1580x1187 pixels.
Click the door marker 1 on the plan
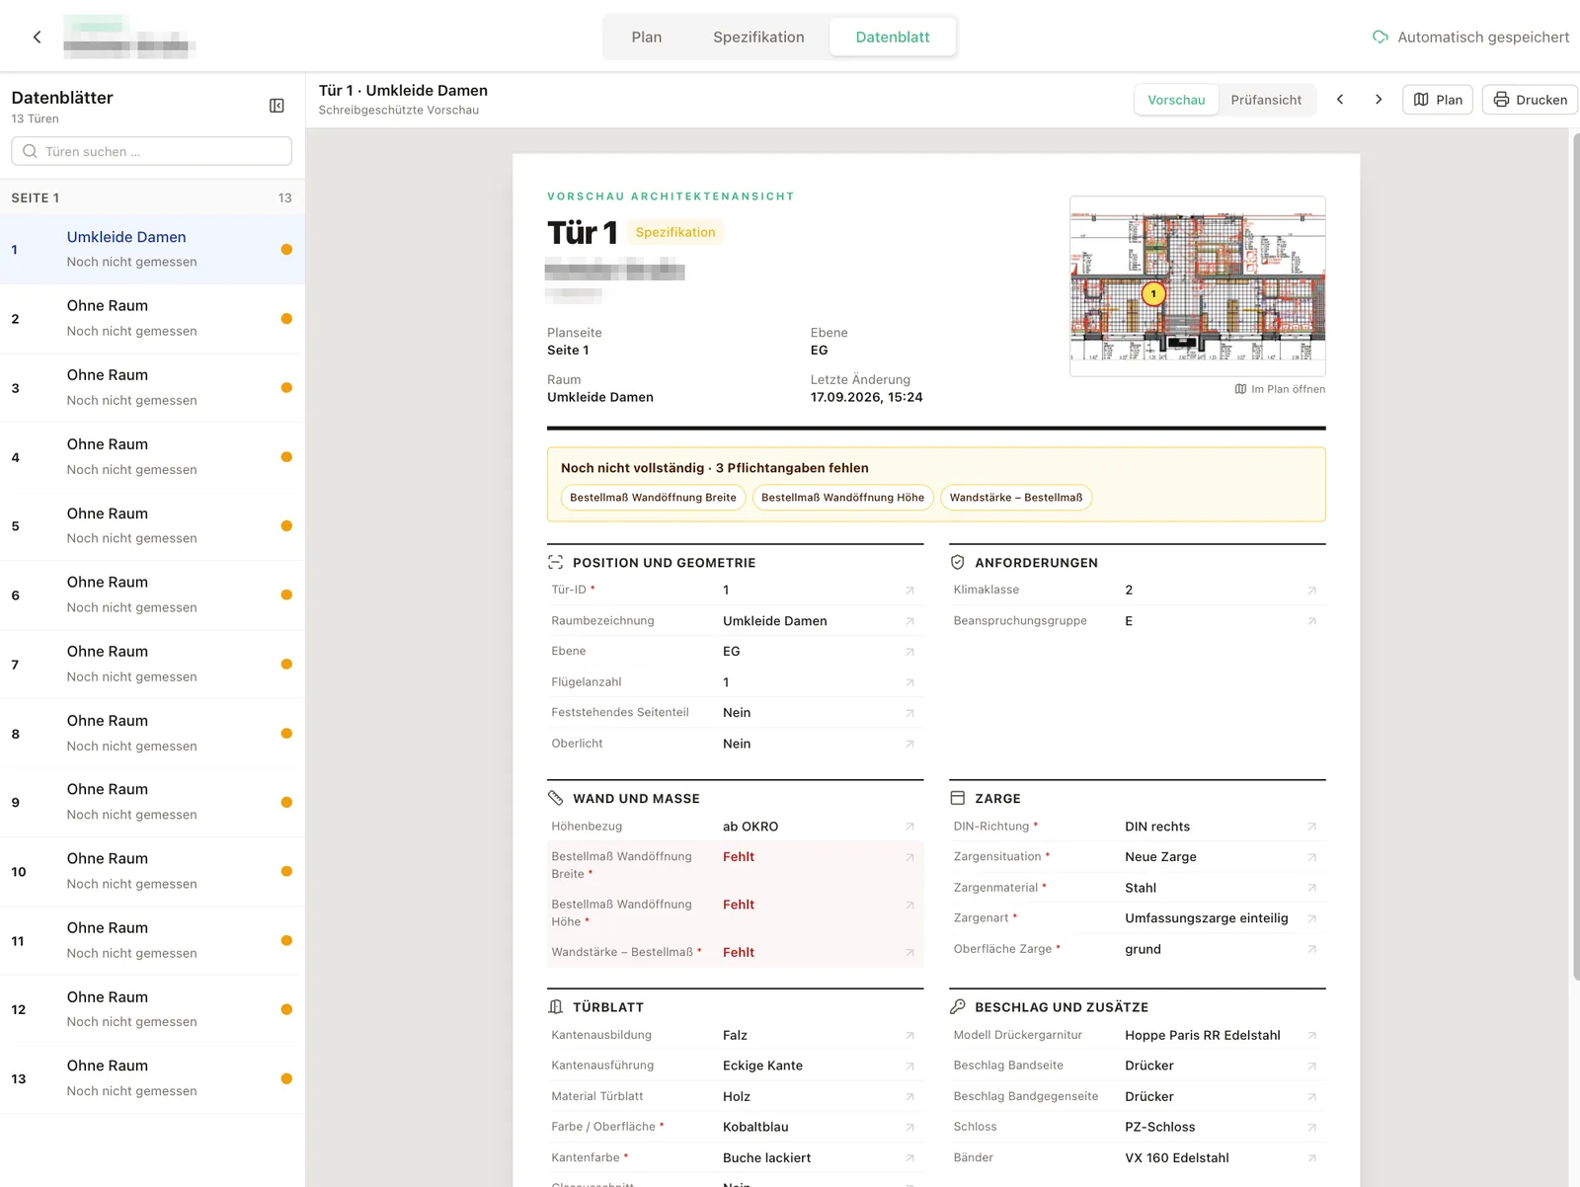pos(1152,293)
